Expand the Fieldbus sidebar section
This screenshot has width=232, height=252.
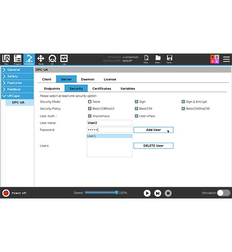tap(17, 89)
